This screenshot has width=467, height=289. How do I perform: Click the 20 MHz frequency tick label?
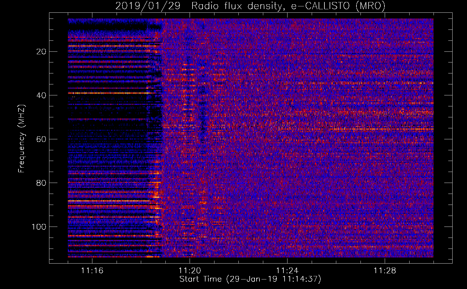(x=41, y=52)
